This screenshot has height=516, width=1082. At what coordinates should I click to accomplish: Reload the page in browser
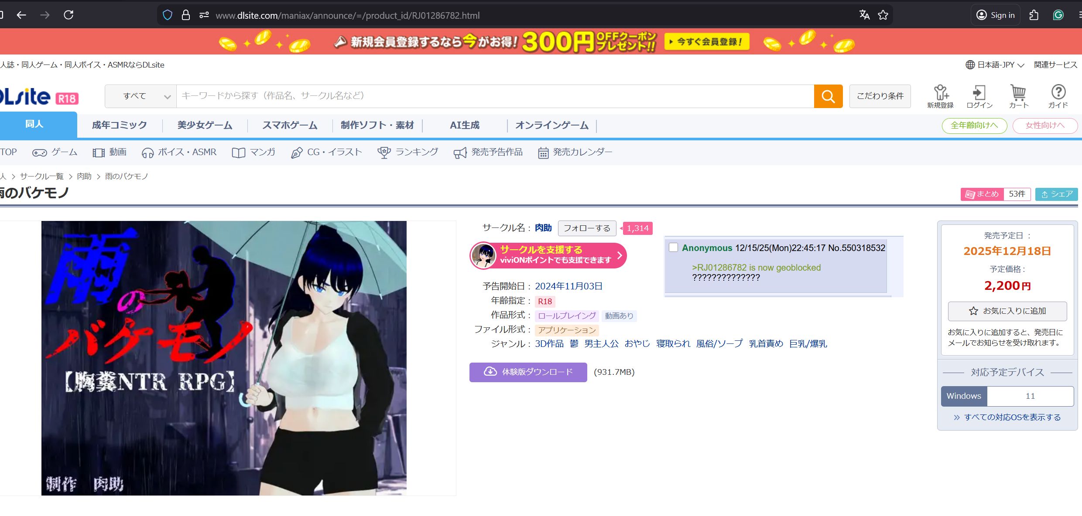[68, 15]
